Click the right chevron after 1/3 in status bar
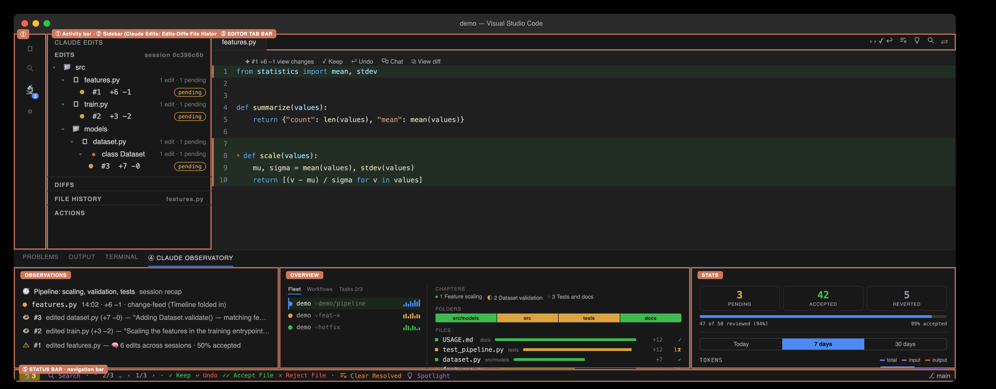 153,376
